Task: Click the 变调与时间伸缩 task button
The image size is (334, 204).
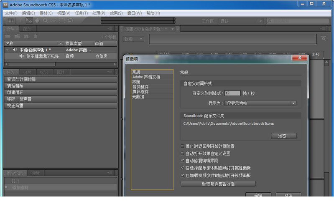Action: click(x=61, y=80)
